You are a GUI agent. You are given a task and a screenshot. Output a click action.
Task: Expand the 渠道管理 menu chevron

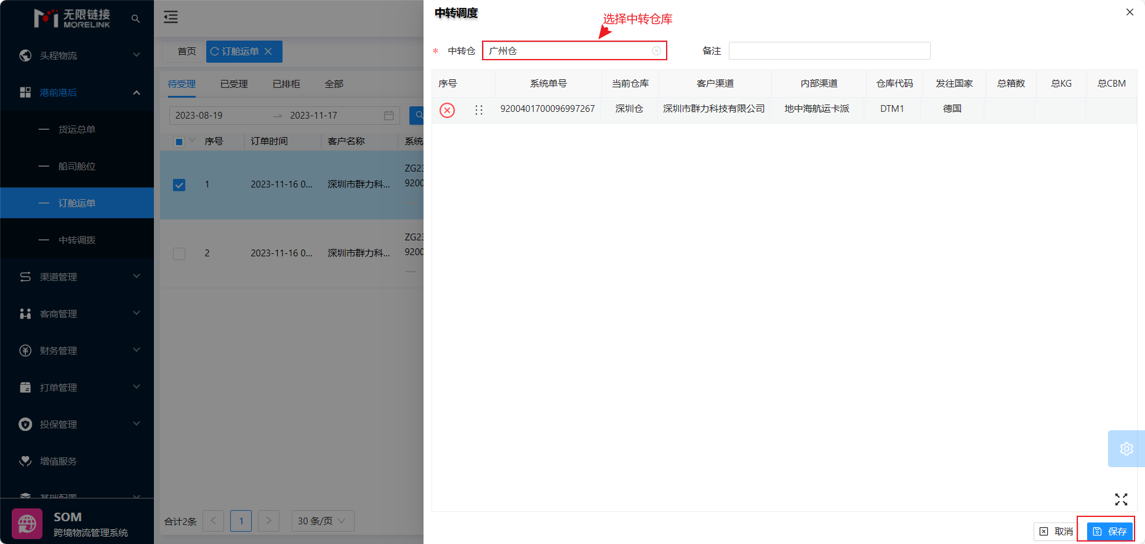point(137,276)
